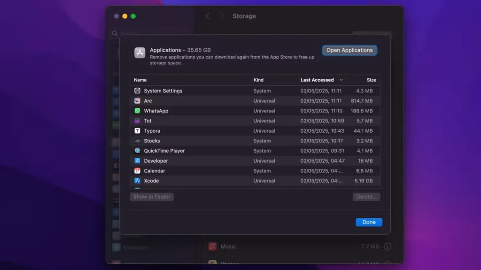The height and width of the screenshot is (270, 481).
Task: Click the Stocks app icon
Action: point(137,141)
